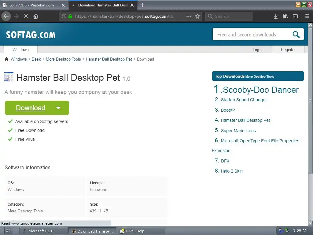
Task: Open the site information icon in the address bar
Action: click(64, 16)
